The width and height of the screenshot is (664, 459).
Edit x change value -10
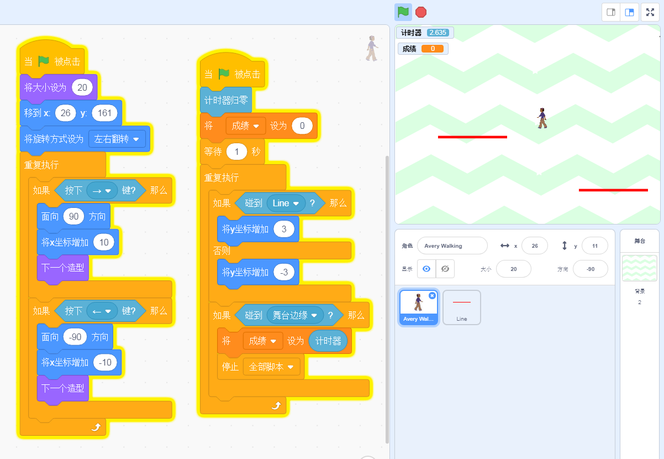pos(106,363)
